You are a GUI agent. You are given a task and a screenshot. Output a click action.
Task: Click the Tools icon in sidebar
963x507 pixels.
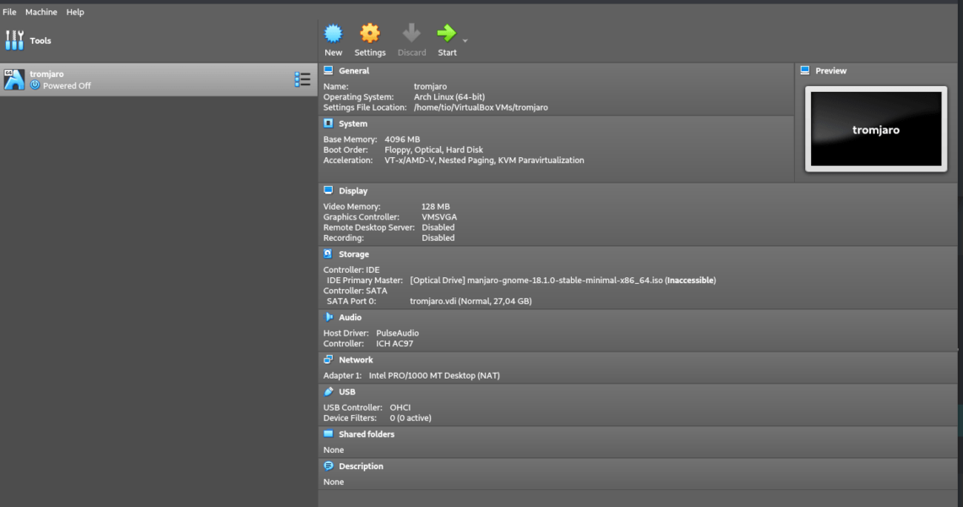15,41
